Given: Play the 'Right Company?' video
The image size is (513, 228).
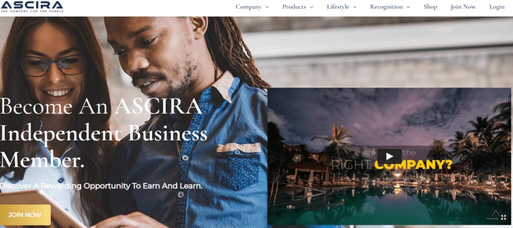Looking at the screenshot, I should [x=389, y=156].
